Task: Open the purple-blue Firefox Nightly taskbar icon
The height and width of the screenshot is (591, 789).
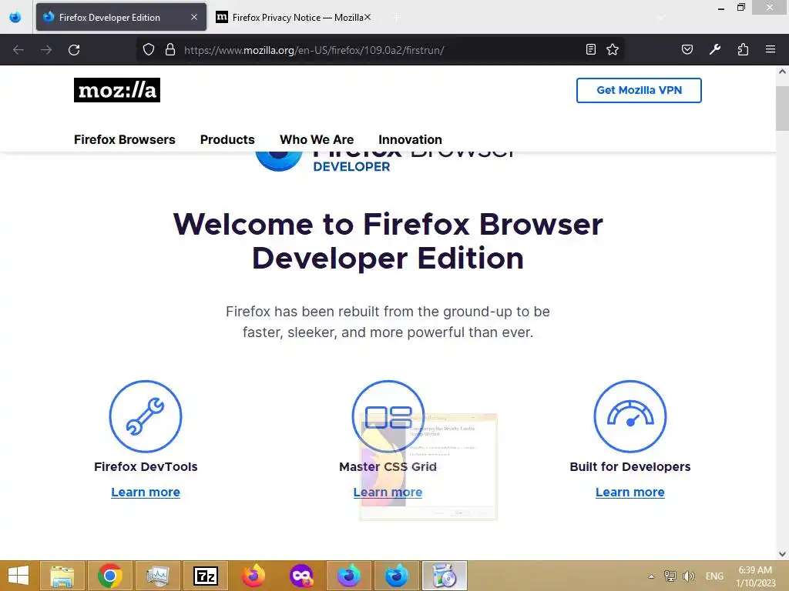Action: coord(349,576)
